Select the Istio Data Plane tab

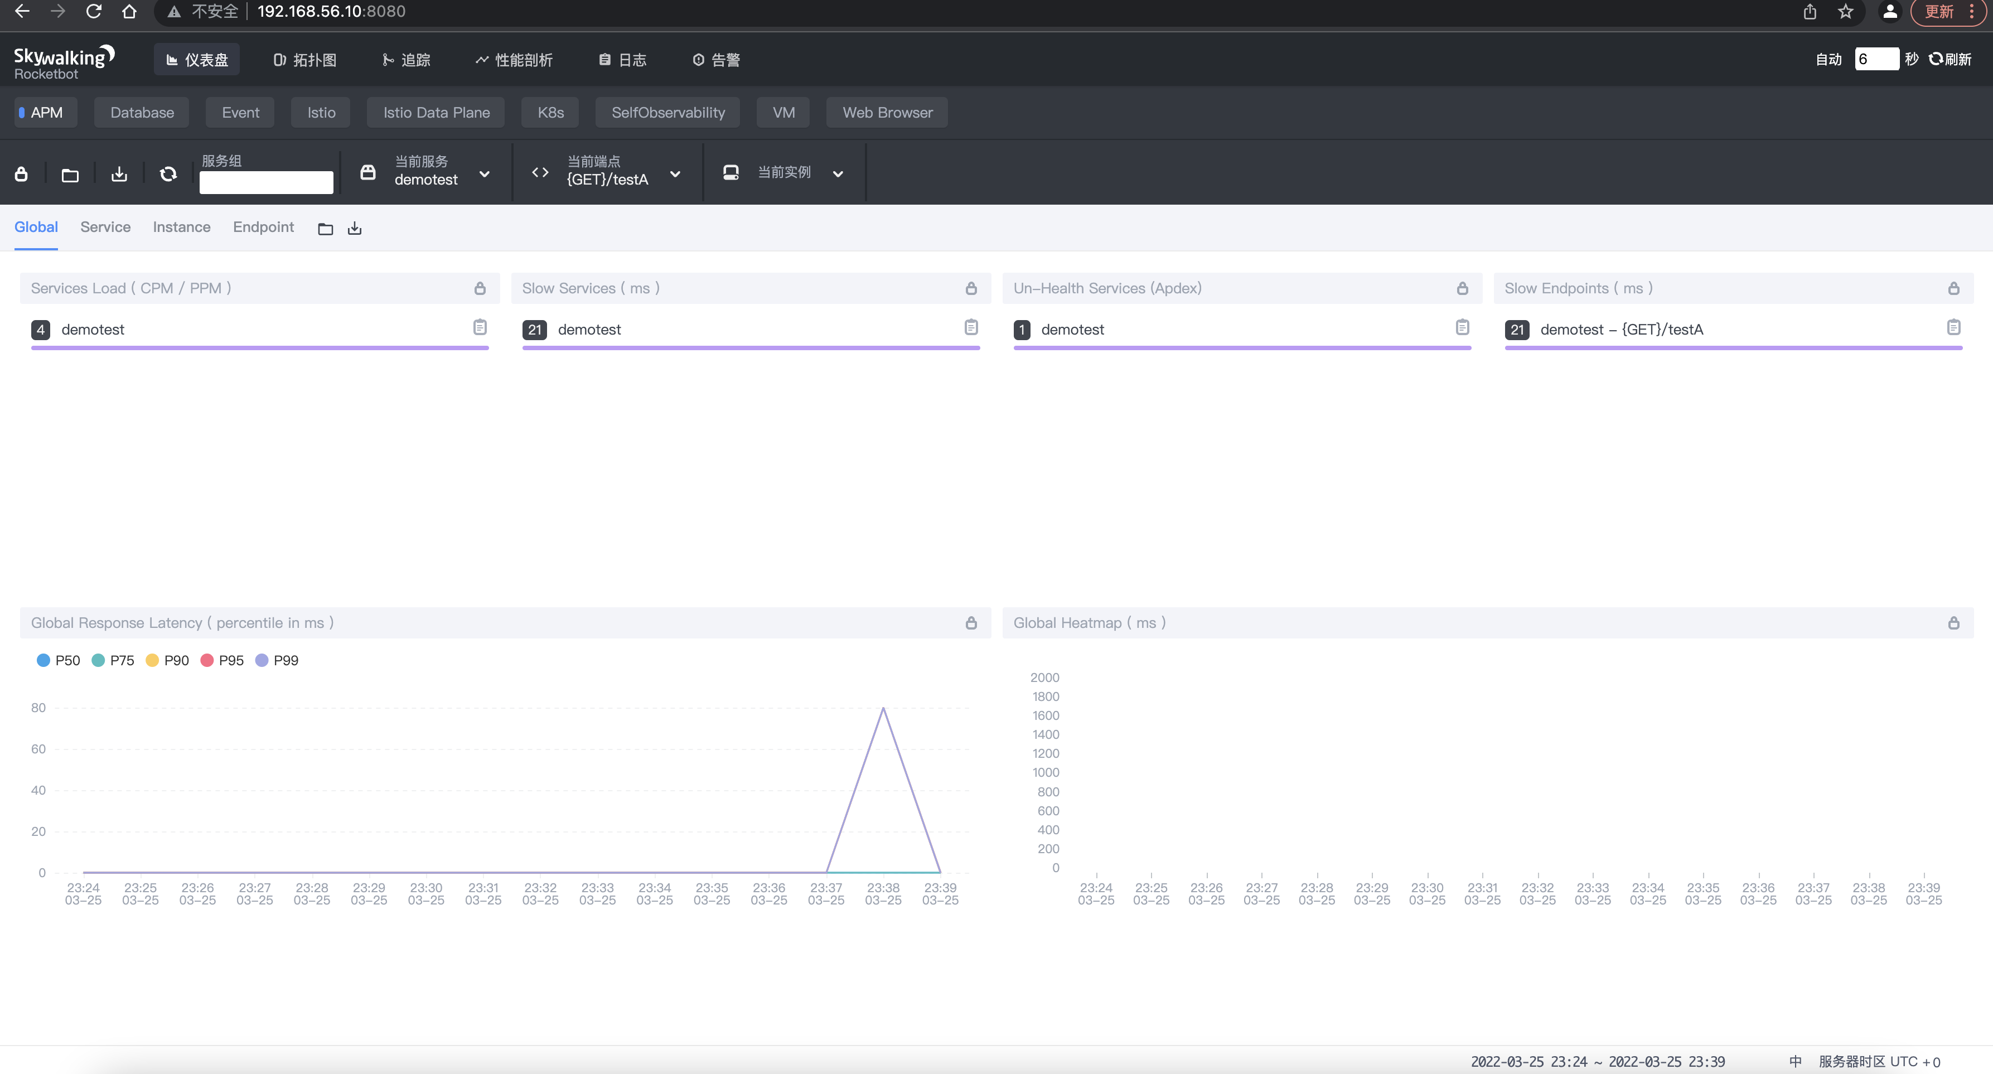(x=437, y=112)
